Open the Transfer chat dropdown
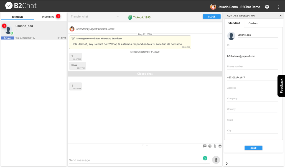Viewport: 285px width, 168px height. point(96,17)
